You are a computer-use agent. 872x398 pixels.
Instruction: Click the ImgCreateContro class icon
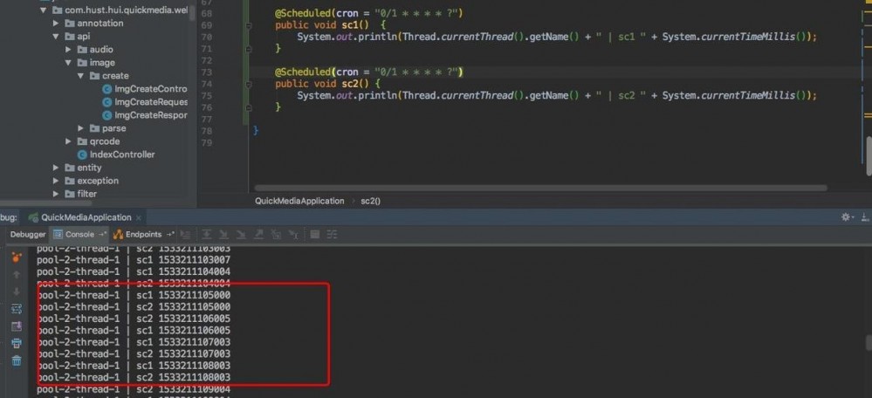pyautogui.click(x=107, y=89)
